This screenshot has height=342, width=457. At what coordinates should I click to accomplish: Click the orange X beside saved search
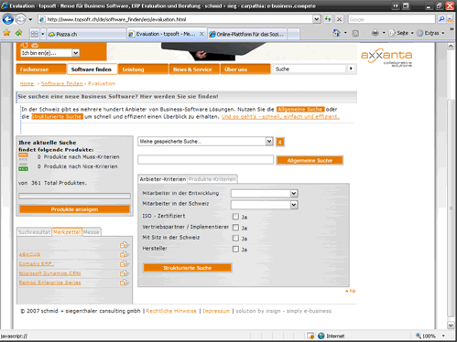[x=280, y=142]
